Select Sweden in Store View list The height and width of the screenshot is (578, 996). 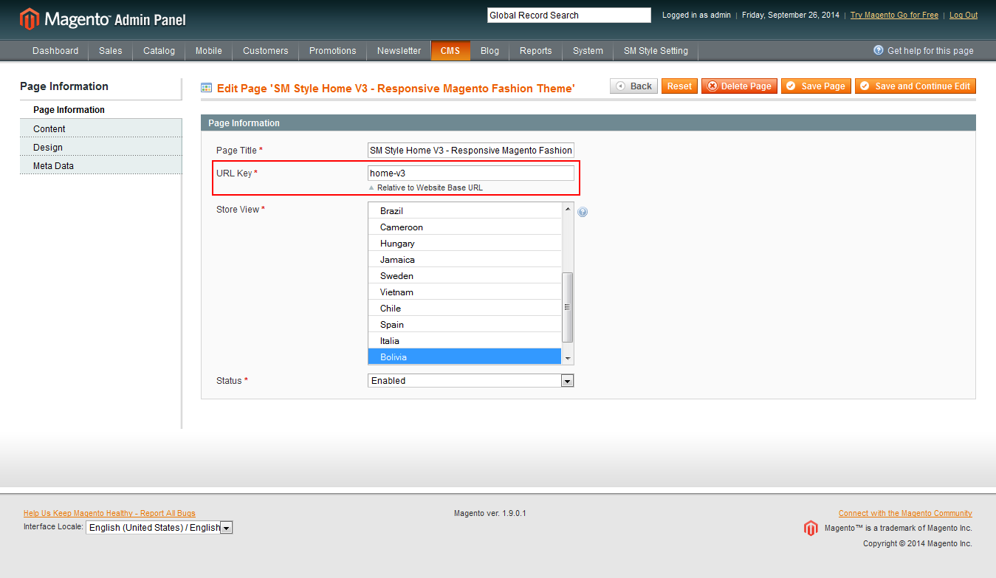[465, 276]
